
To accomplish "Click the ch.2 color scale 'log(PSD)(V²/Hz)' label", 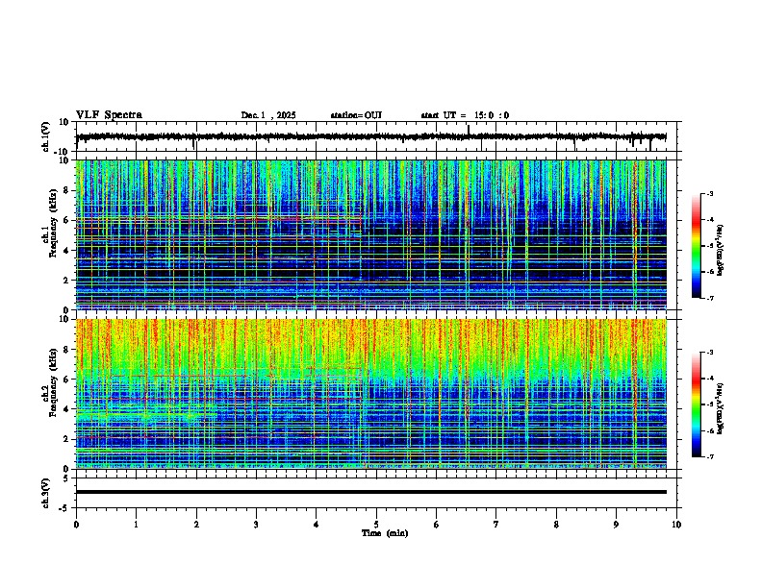I will pyautogui.click(x=720, y=408).
